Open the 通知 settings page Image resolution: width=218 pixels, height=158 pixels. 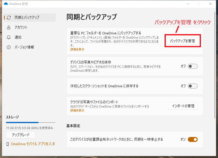click(x=19, y=37)
